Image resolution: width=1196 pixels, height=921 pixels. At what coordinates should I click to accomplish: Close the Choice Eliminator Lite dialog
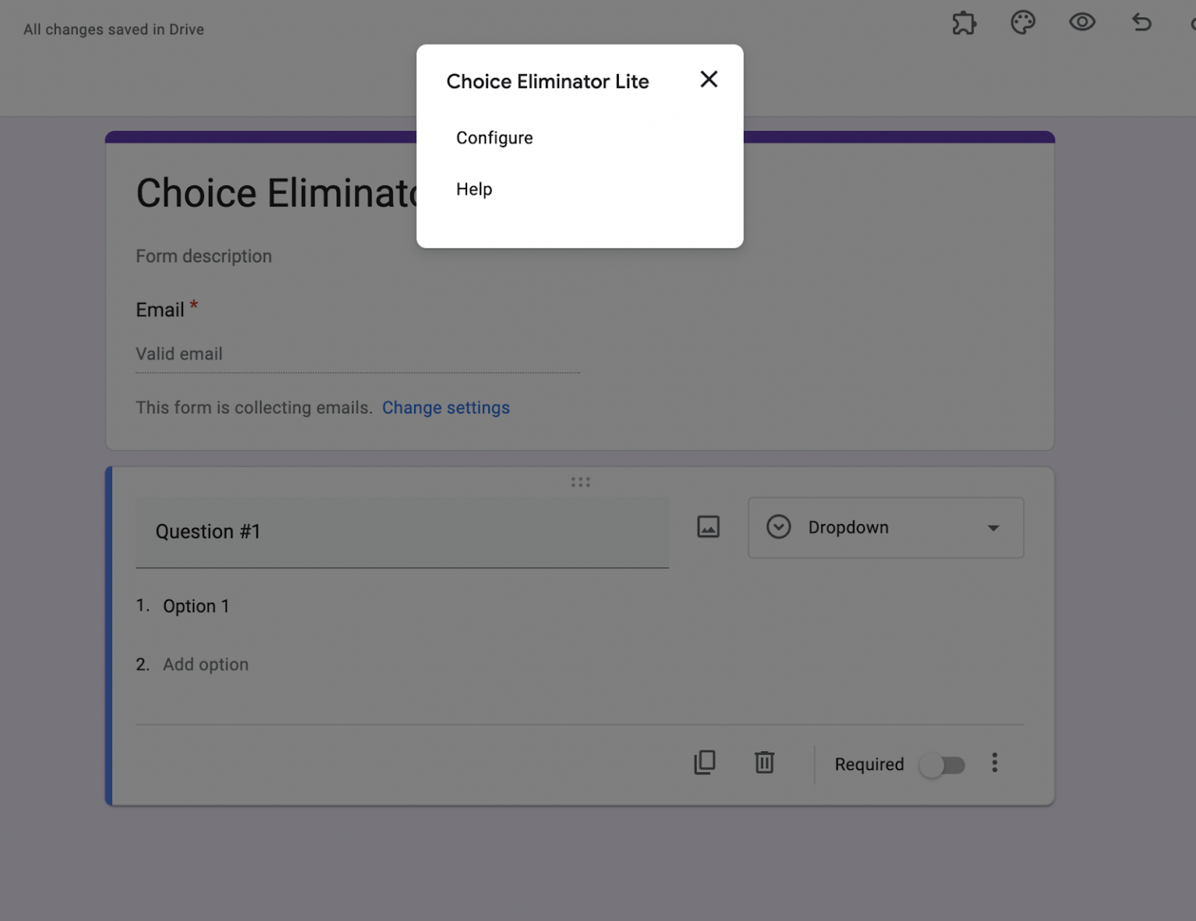(x=709, y=79)
